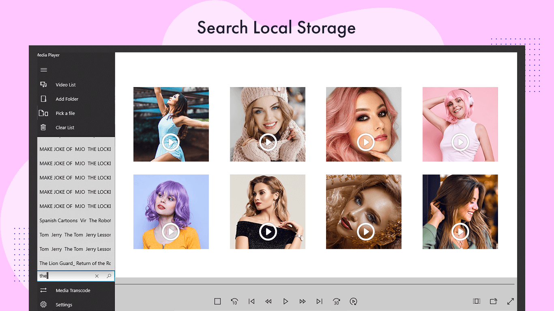Open the pink bob with headphones thumbnail
The width and height of the screenshot is (554, 311).
460,124
